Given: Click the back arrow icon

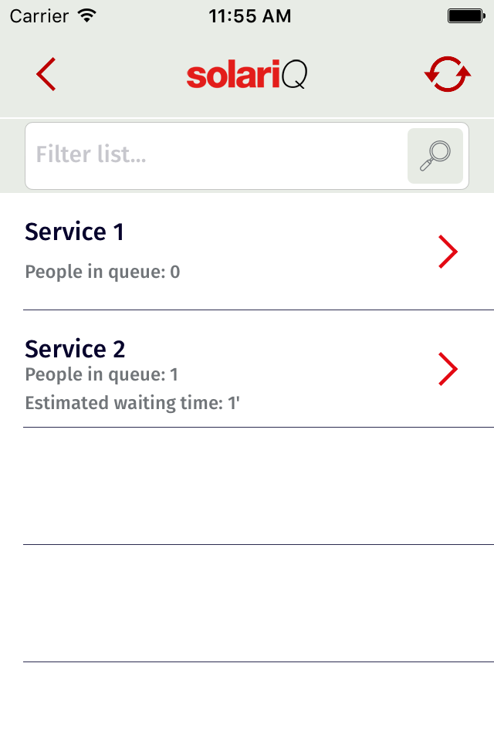Looking at the screenshot, I should click(46, 74).
